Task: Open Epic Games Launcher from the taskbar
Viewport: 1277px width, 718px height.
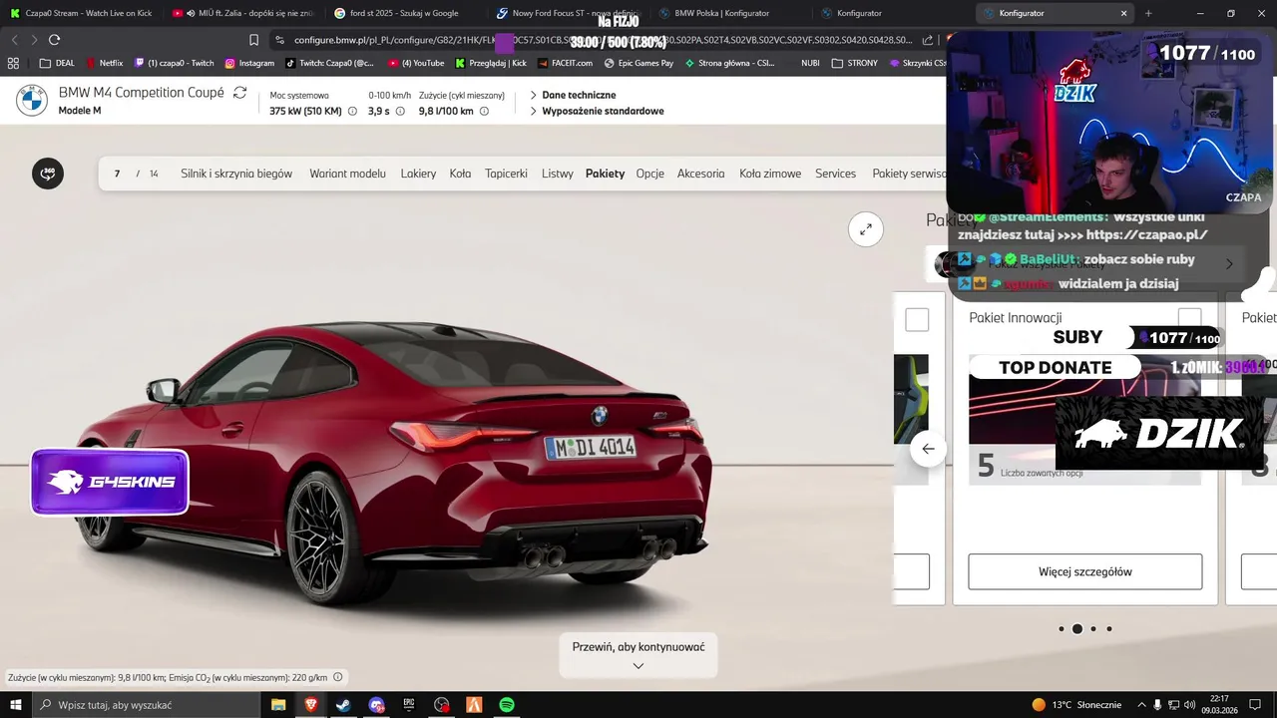Action: pyautogui.click(x=409, y=705)
